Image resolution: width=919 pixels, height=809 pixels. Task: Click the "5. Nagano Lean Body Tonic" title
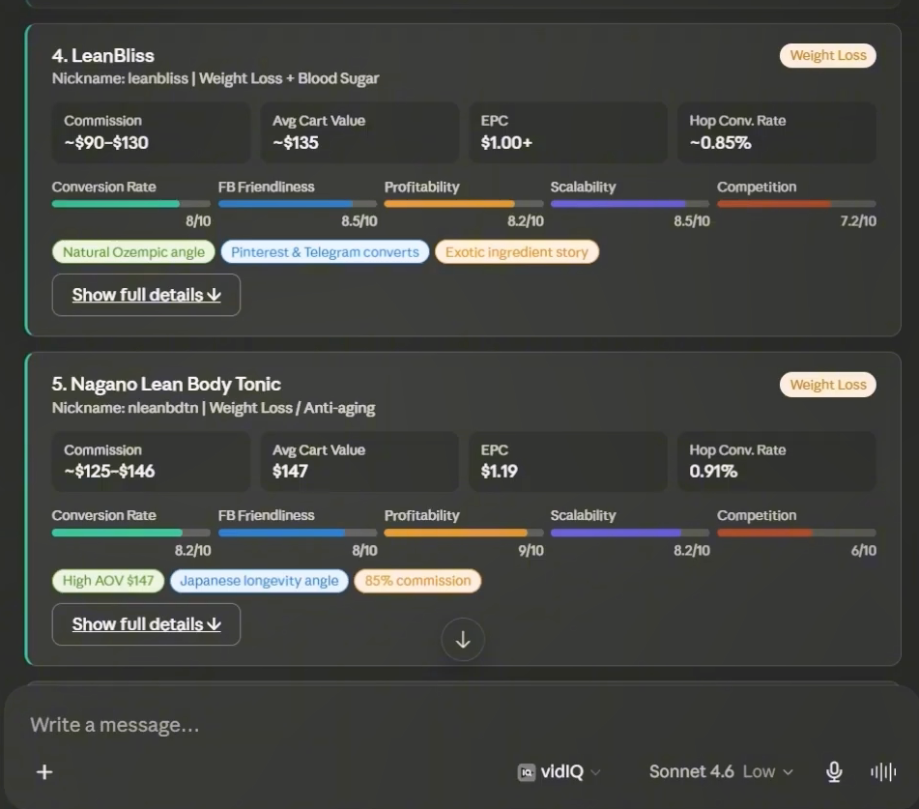(166, 384)
